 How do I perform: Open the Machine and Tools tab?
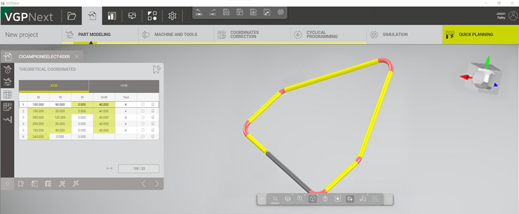coord(176,35)
